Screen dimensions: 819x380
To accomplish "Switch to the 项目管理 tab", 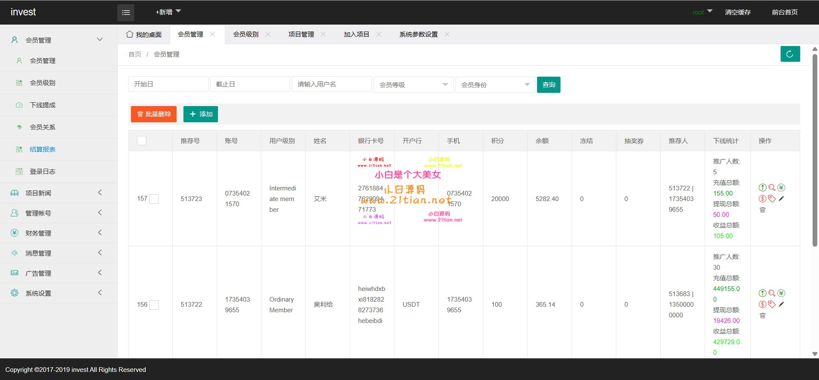I will tap(301, 34).
